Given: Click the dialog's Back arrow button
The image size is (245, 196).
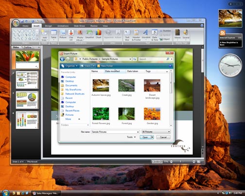Looking at the screenshot, I should (62, 59).
